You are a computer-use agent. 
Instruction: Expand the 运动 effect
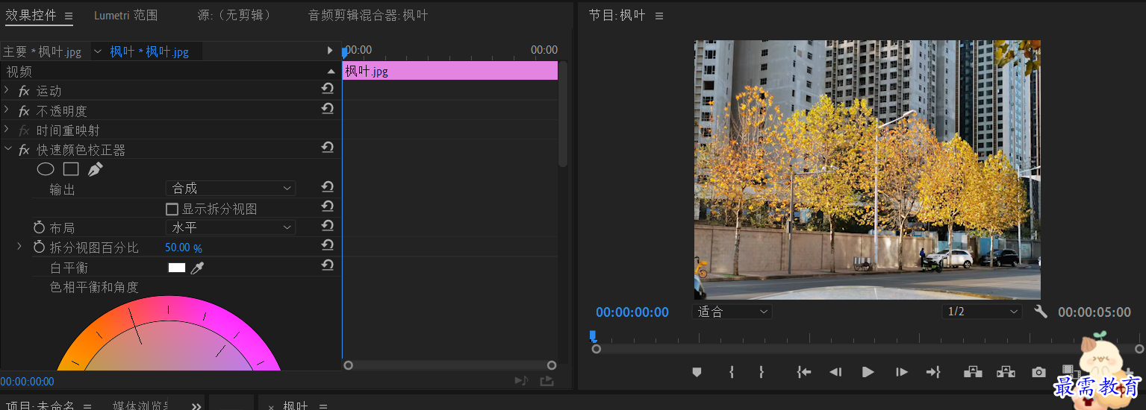coord(7,90)
